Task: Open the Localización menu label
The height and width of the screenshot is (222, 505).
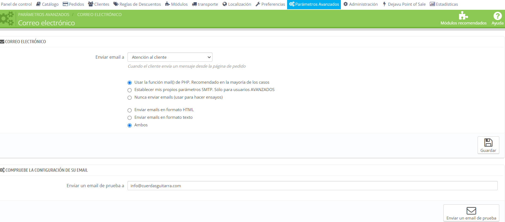Action: [240, 4]
